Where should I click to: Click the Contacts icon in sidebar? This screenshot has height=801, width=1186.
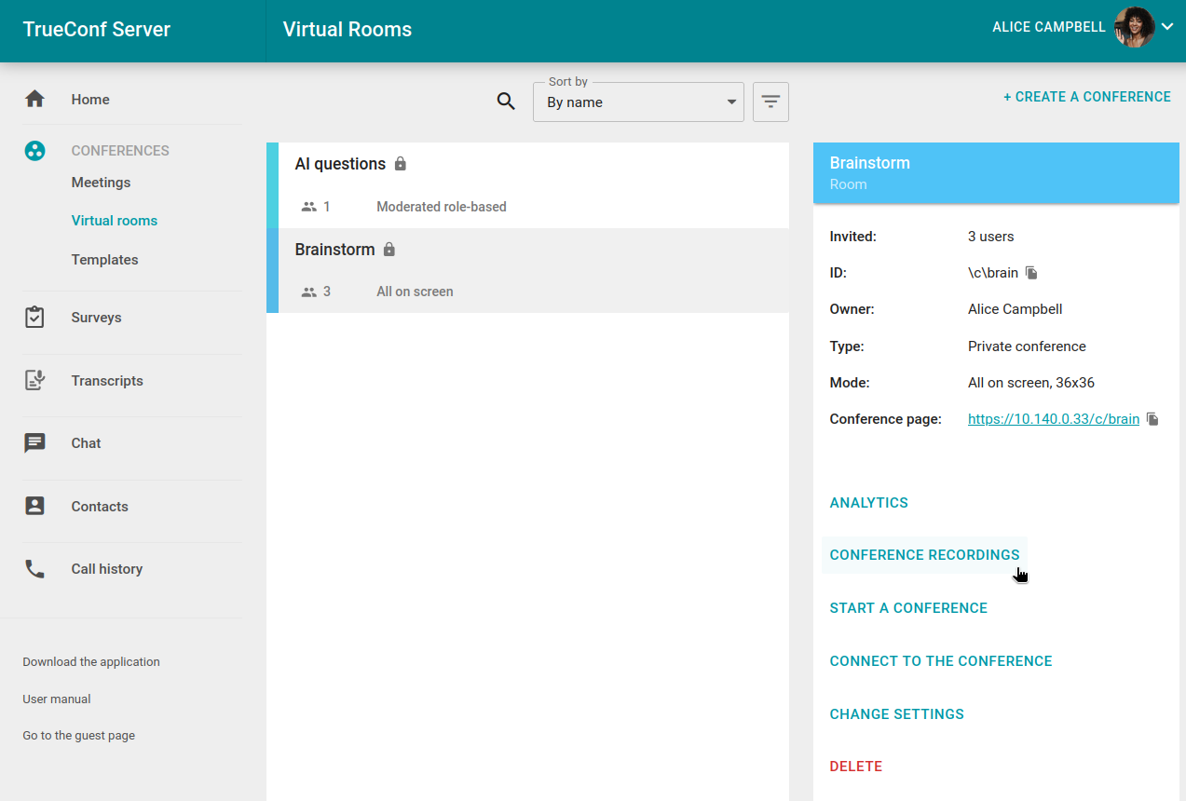coord(34,506)
